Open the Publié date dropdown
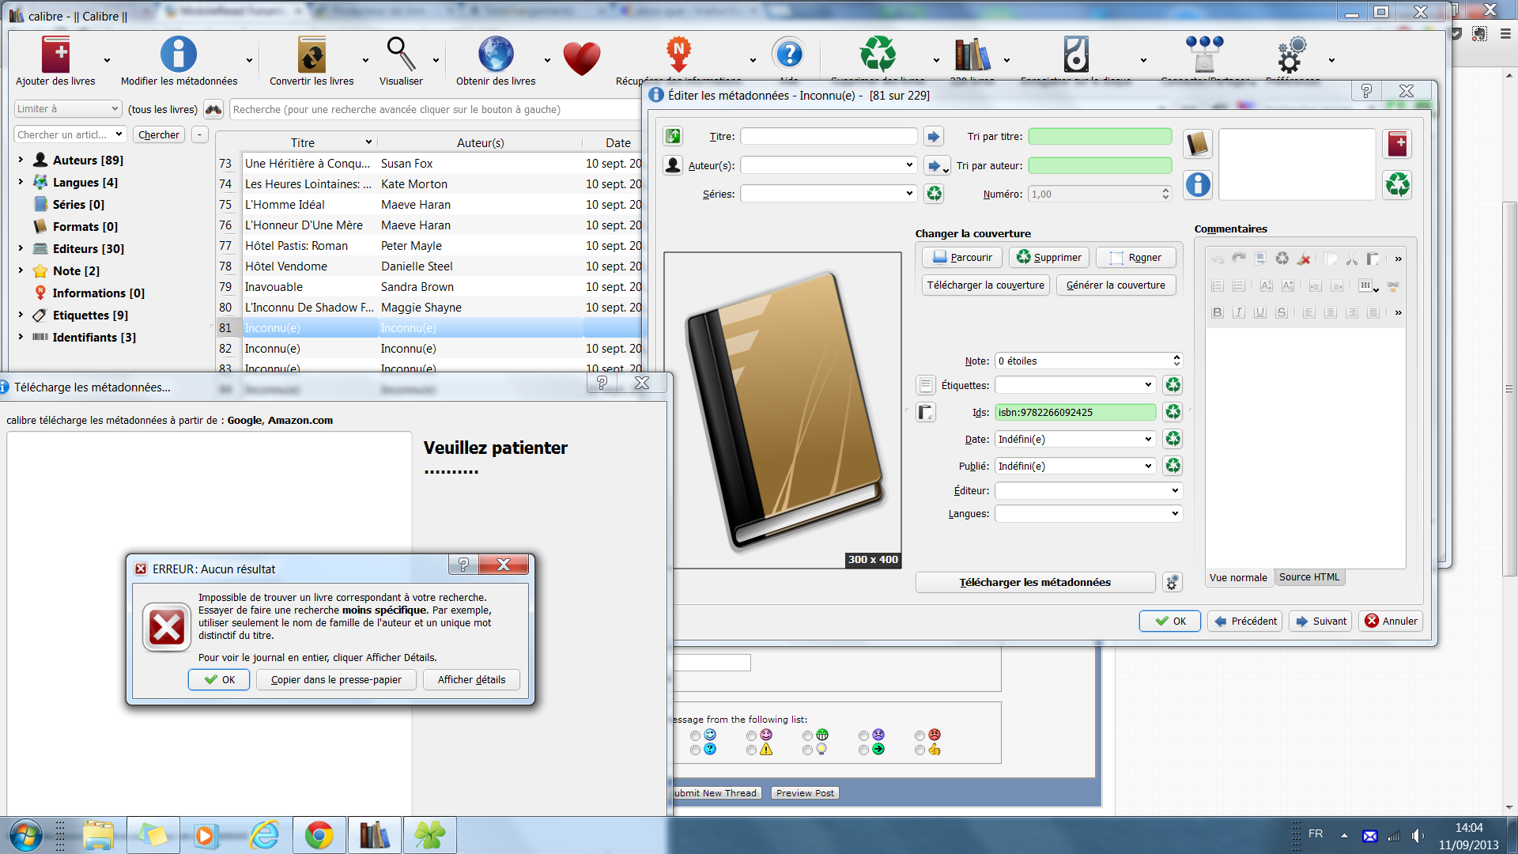The image size is (1518, 854). click(1148, 466)
